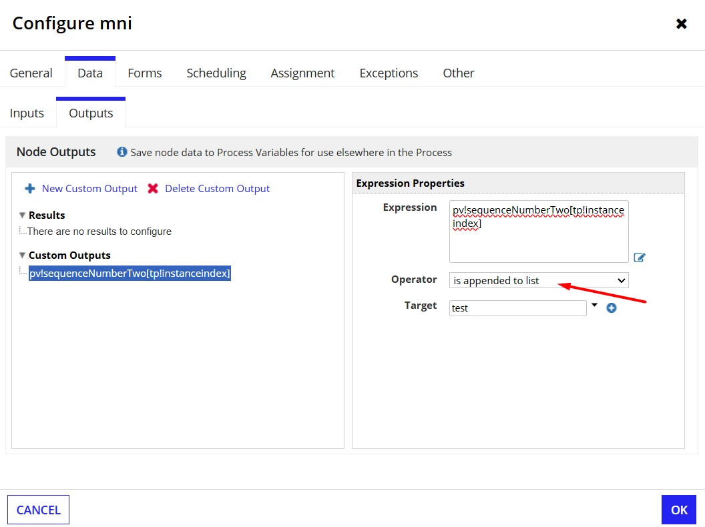The height and width of the screenshot is (527, 705).
Task: Click the CANCEL button
Action: coord(38,510)
